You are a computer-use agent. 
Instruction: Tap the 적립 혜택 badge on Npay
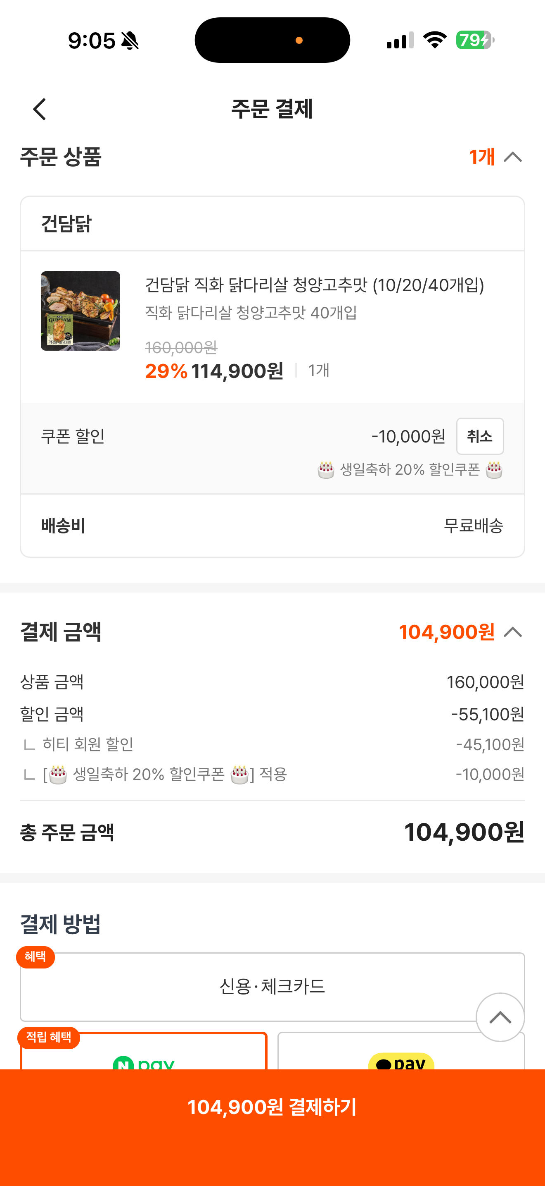[49, 1037]
